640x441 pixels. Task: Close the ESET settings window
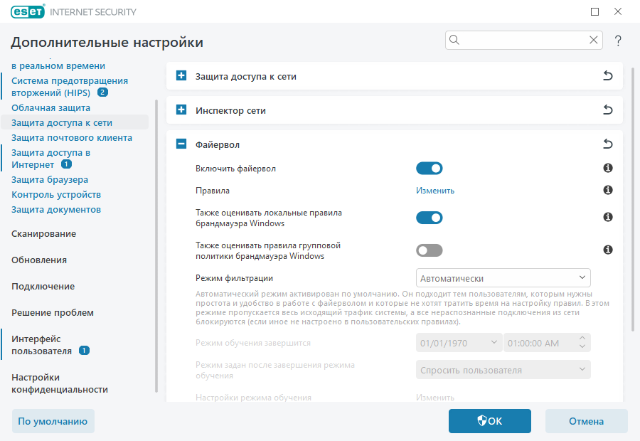[618, 12]
